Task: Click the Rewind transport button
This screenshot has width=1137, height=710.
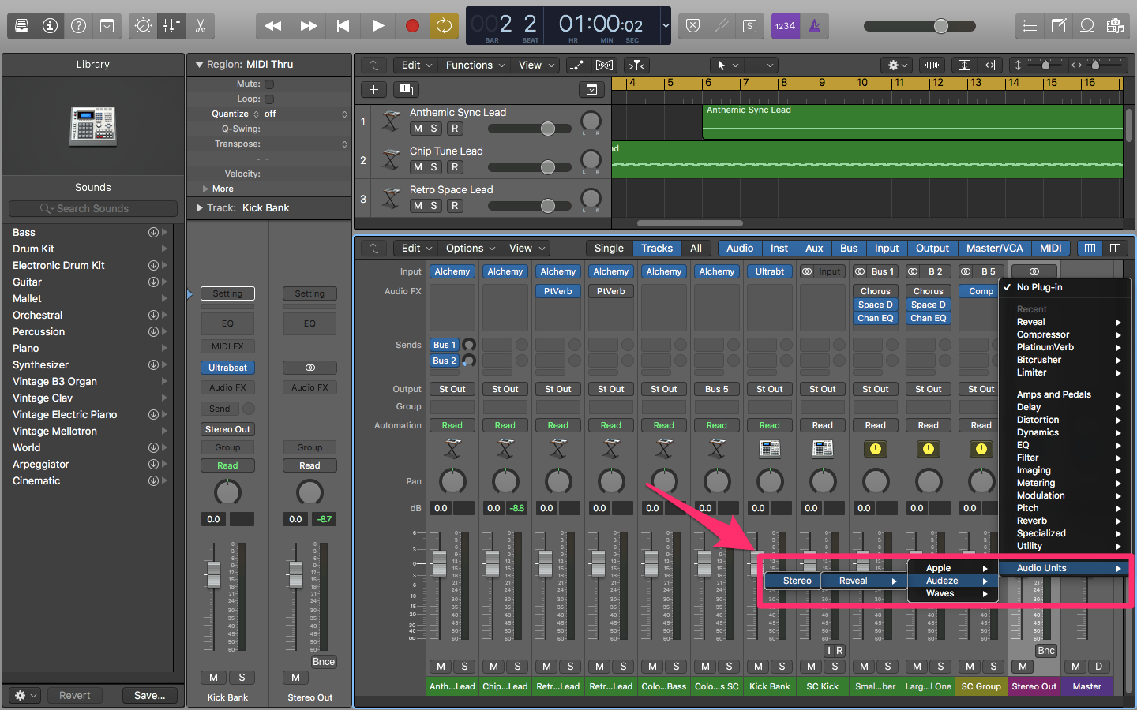Action: tap(273, 26)
